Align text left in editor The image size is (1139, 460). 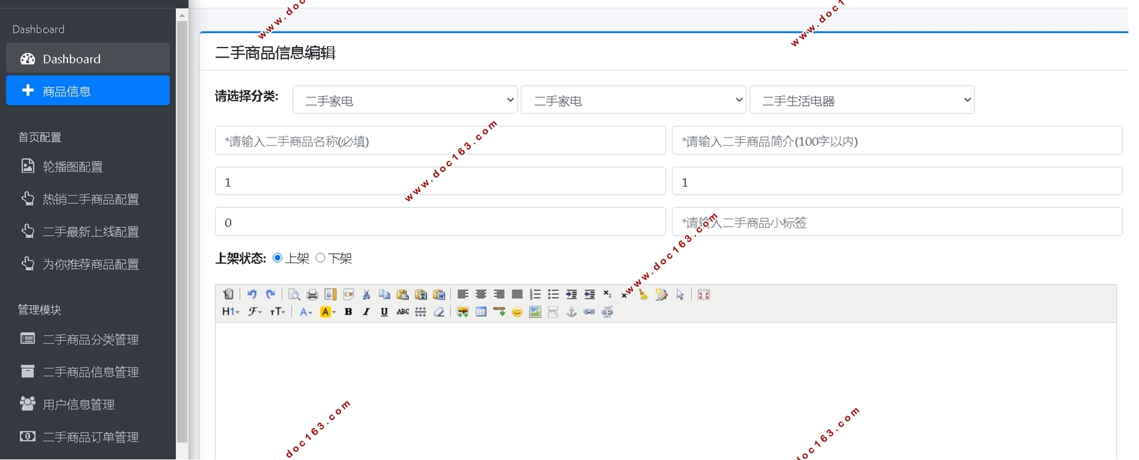462,294
